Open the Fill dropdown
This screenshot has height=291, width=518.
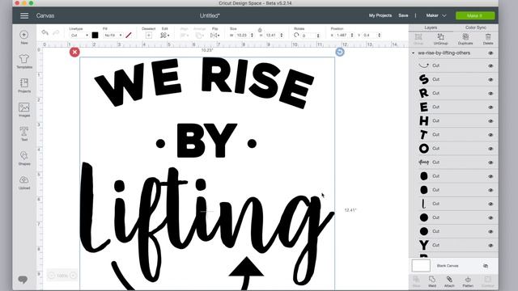113,36
